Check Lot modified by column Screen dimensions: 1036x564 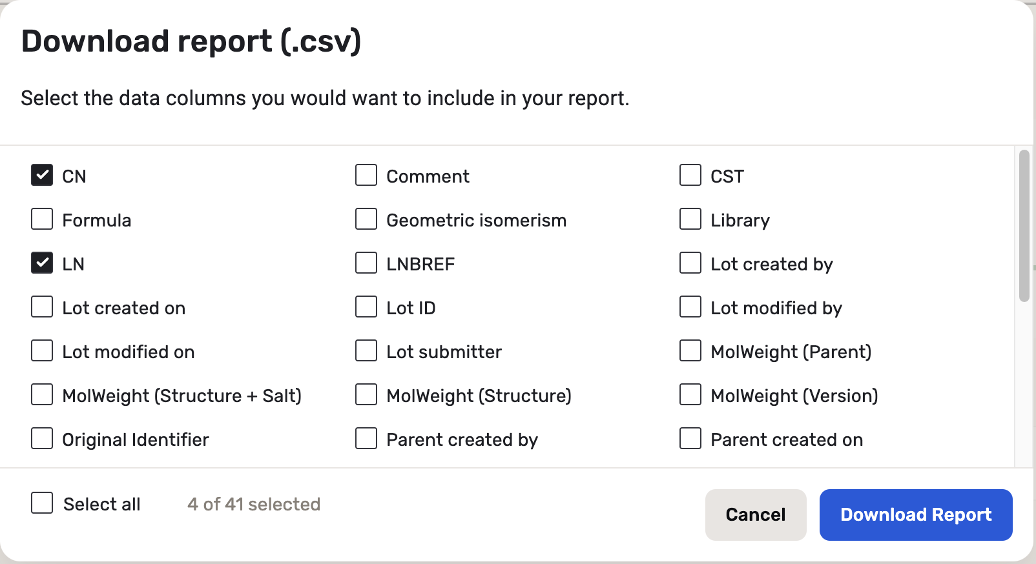coord(690,307)
